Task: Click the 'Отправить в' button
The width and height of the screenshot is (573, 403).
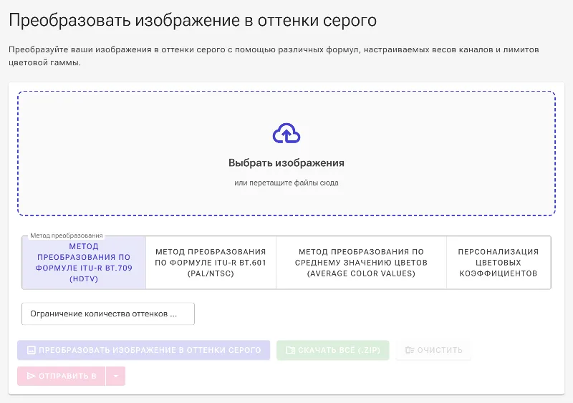Action: coord(62,376)
